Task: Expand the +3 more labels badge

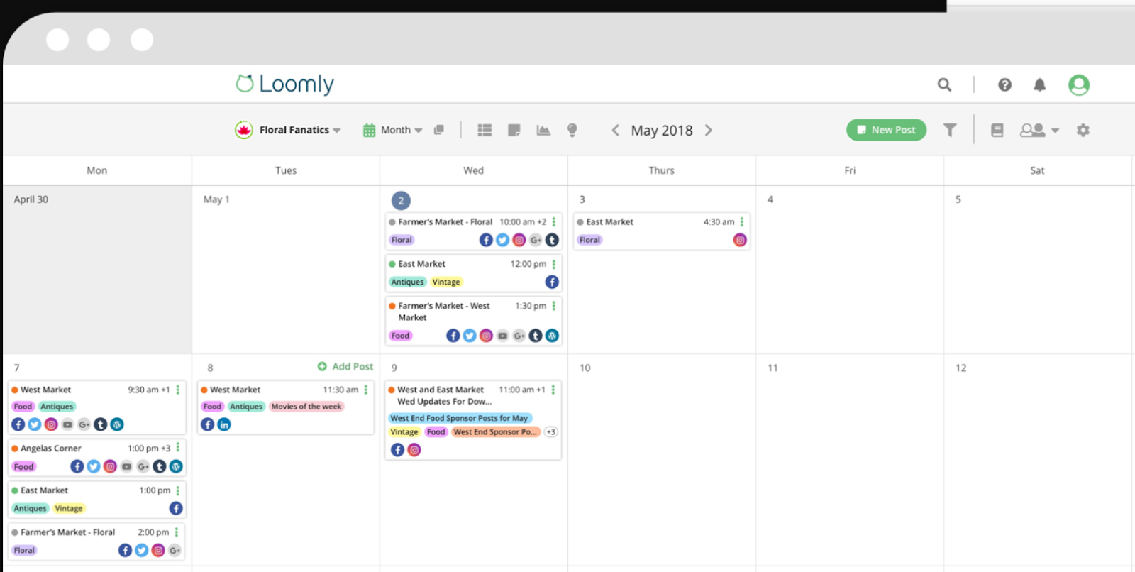Action: coord(551,431)
